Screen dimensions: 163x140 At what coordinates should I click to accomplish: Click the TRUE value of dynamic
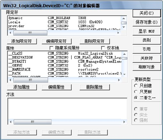(x=82, y=18)
